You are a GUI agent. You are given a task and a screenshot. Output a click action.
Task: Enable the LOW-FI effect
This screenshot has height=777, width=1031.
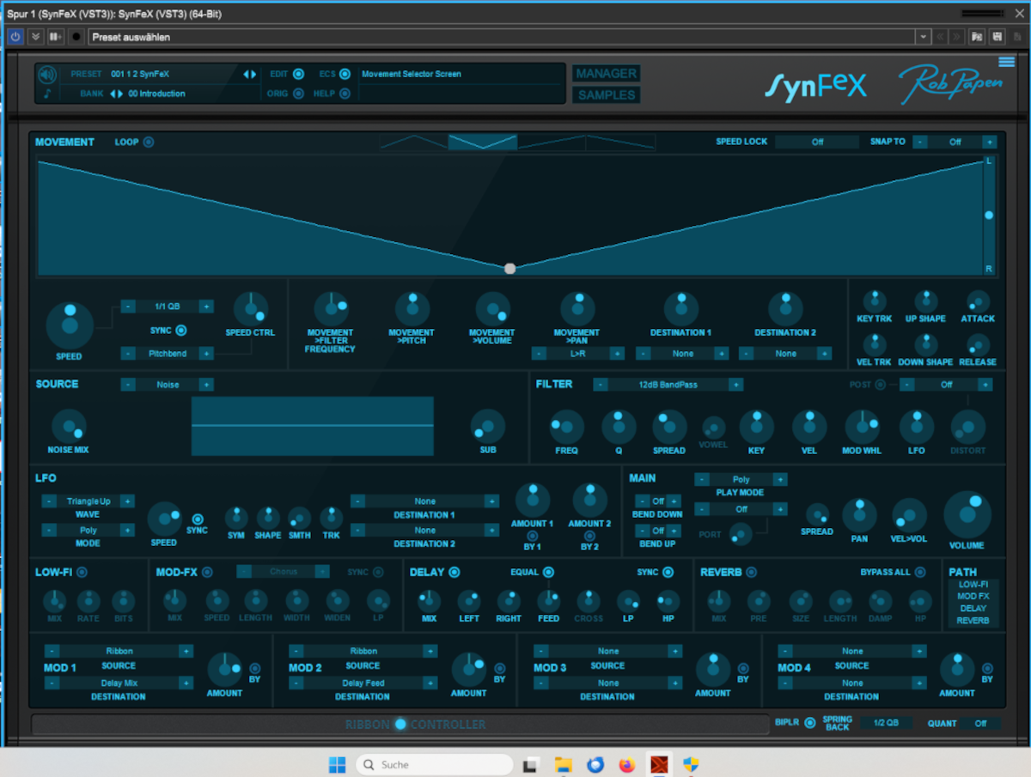point(82,572)
